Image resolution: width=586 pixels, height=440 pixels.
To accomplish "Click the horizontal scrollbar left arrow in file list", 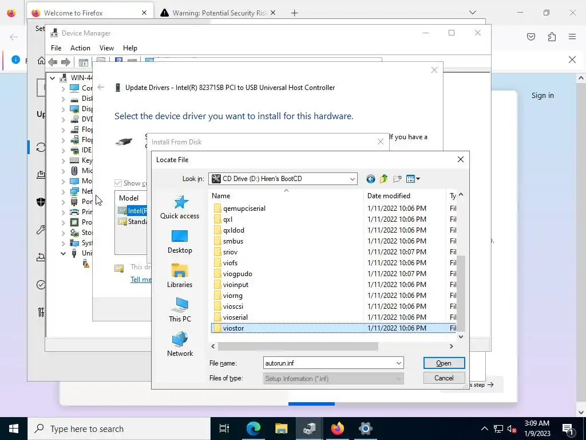I will (213, 347).
